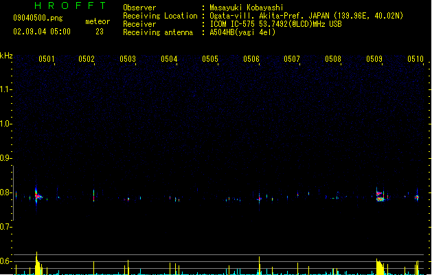This screenshot has width=432, height=275.
Task: Click the 0503 time marker
Action: [128, 59]
